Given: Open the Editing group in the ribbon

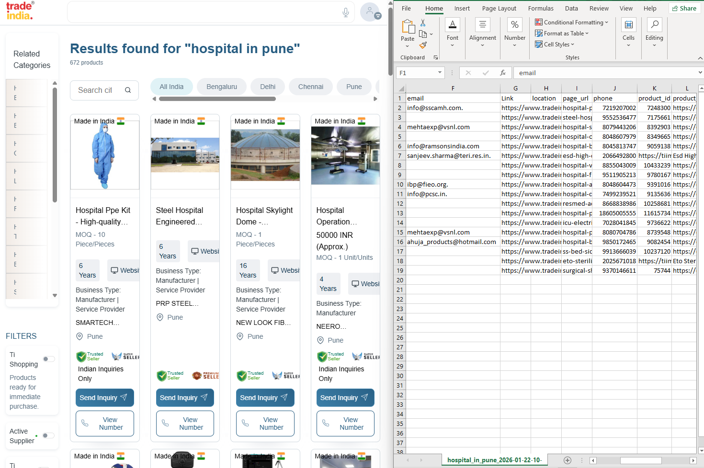Looking at the screenshot, I should [654, 33].
